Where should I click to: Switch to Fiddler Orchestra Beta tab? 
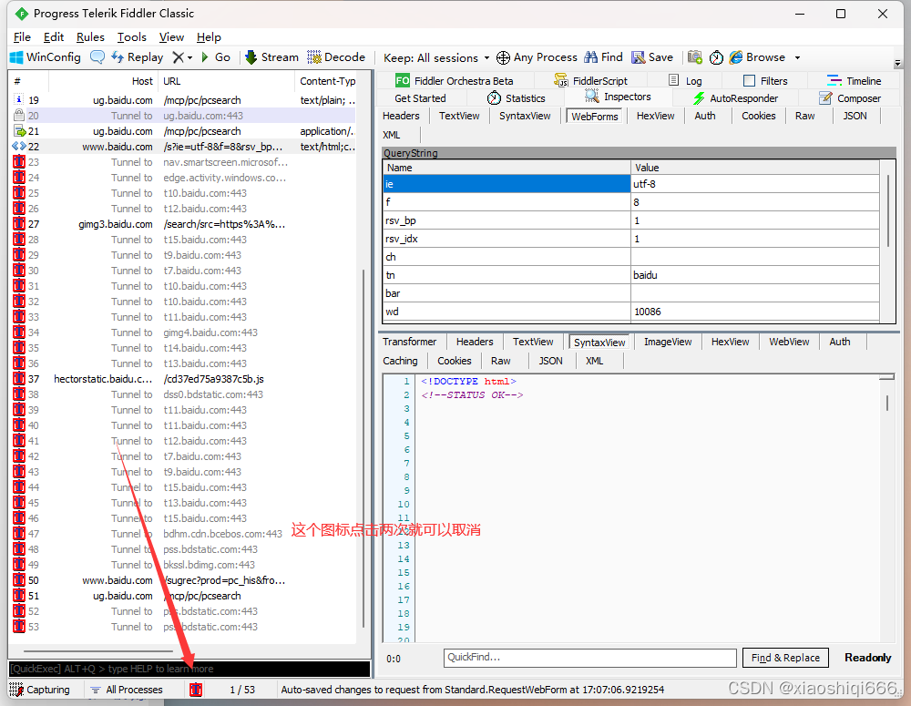click(x=455, y=81)
